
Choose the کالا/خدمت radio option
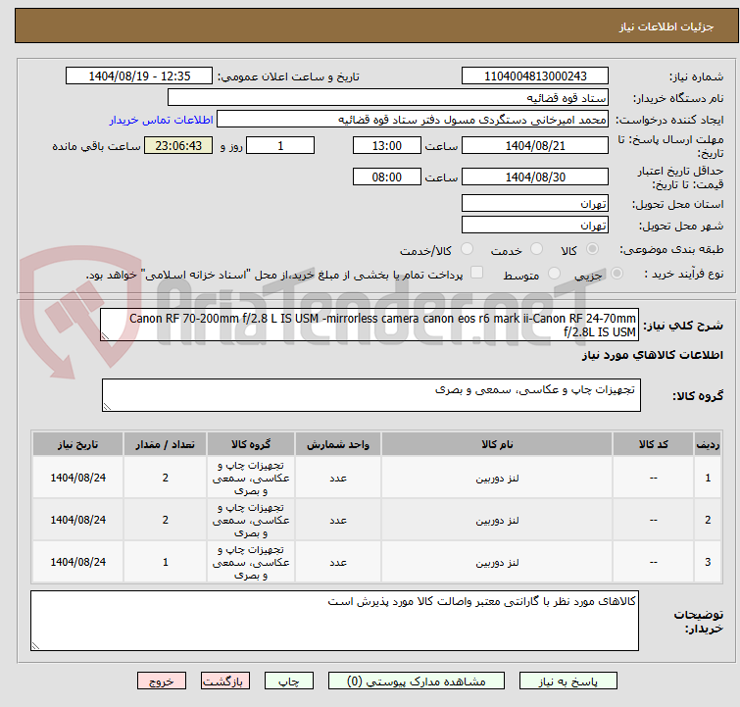(467, 250)
